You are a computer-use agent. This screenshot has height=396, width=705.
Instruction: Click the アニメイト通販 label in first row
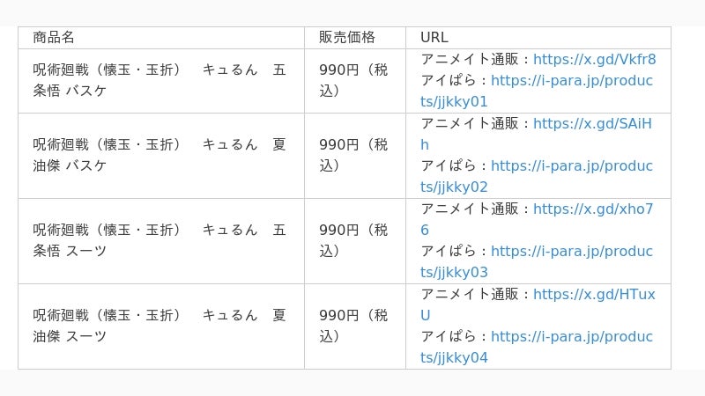pyautogui.click(x=470, y=59)
